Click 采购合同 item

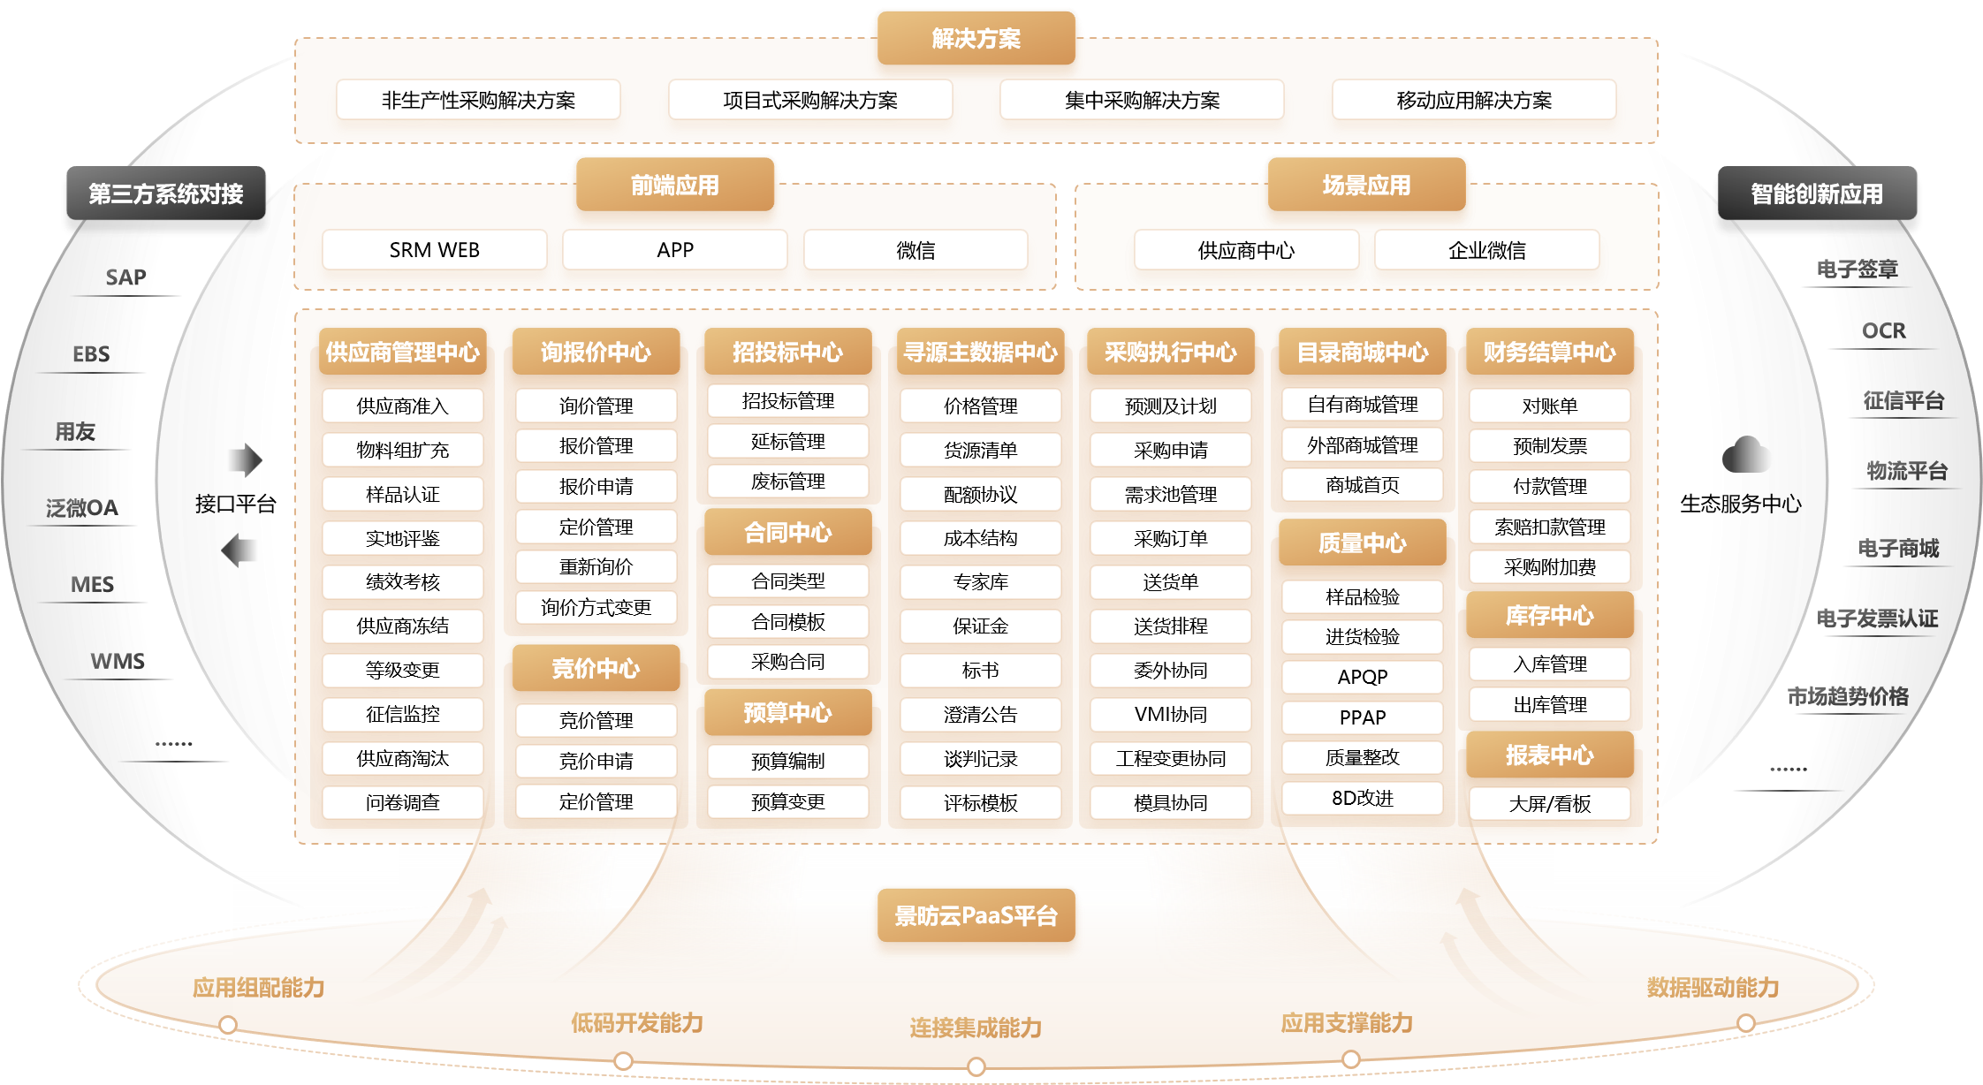788,662
